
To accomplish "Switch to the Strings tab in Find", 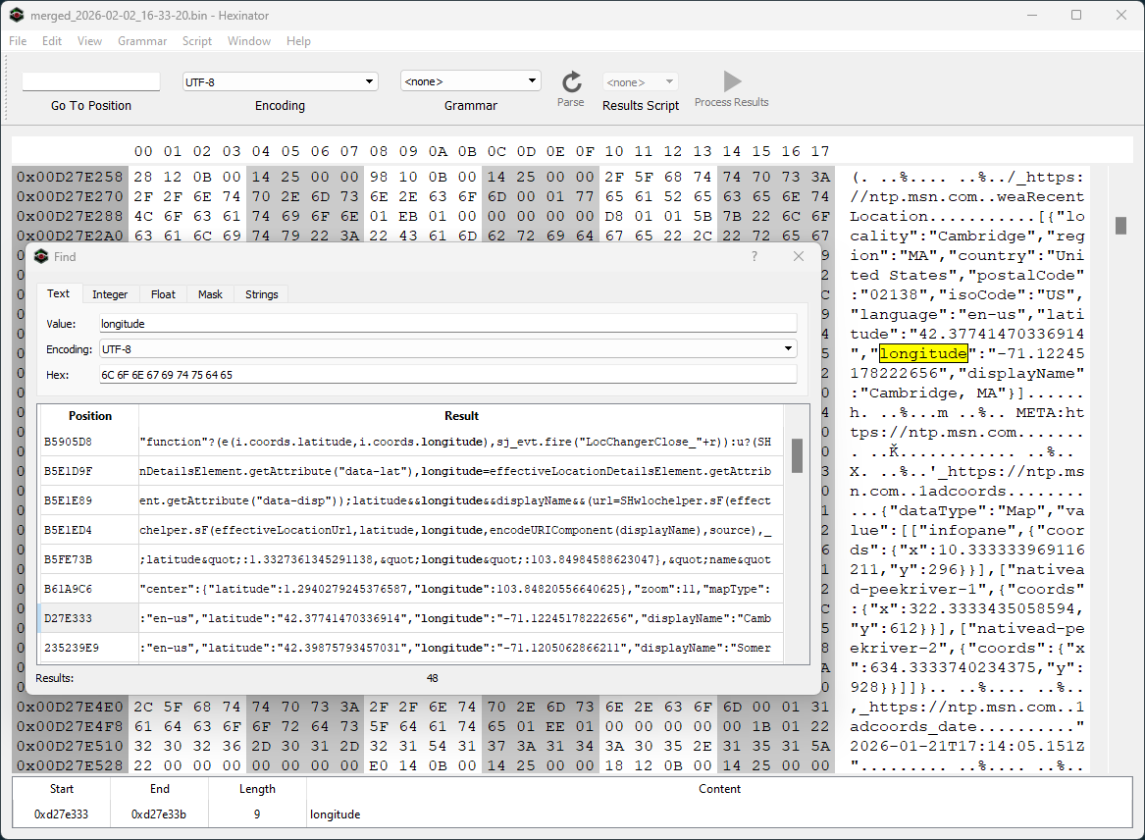I will pyautogui.click(x=261, y=294).
